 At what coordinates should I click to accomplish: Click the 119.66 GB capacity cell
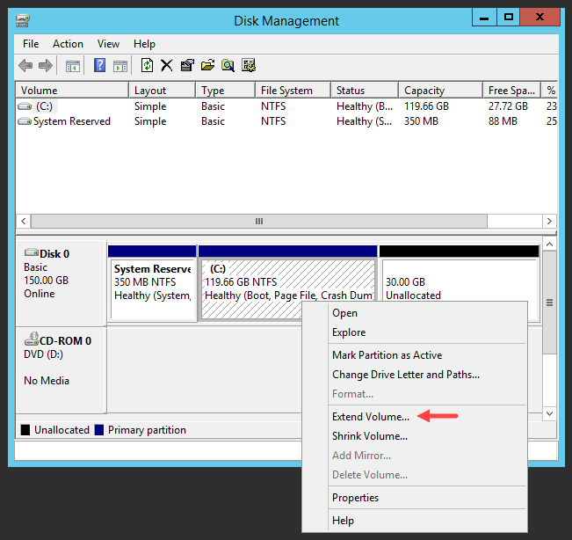[426, 106]
